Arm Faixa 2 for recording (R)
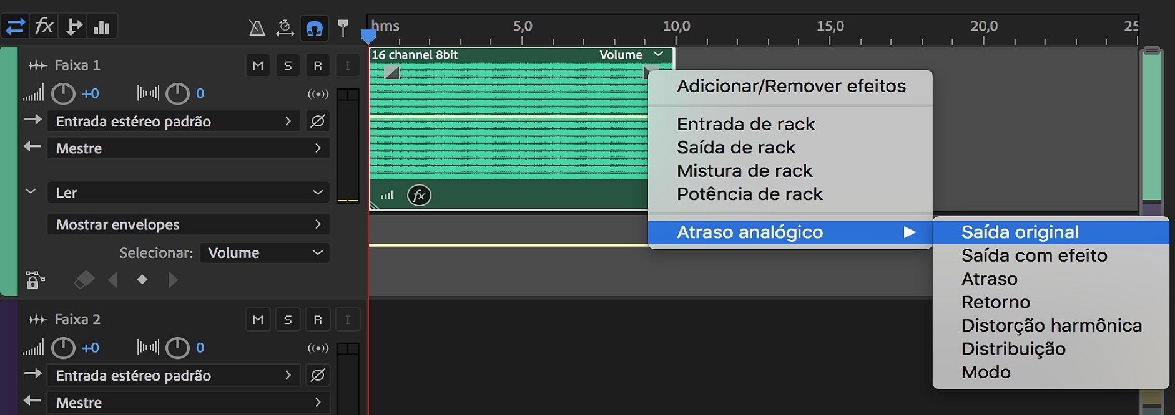Viewport: 1175px width, 415px height. (318, 320)
